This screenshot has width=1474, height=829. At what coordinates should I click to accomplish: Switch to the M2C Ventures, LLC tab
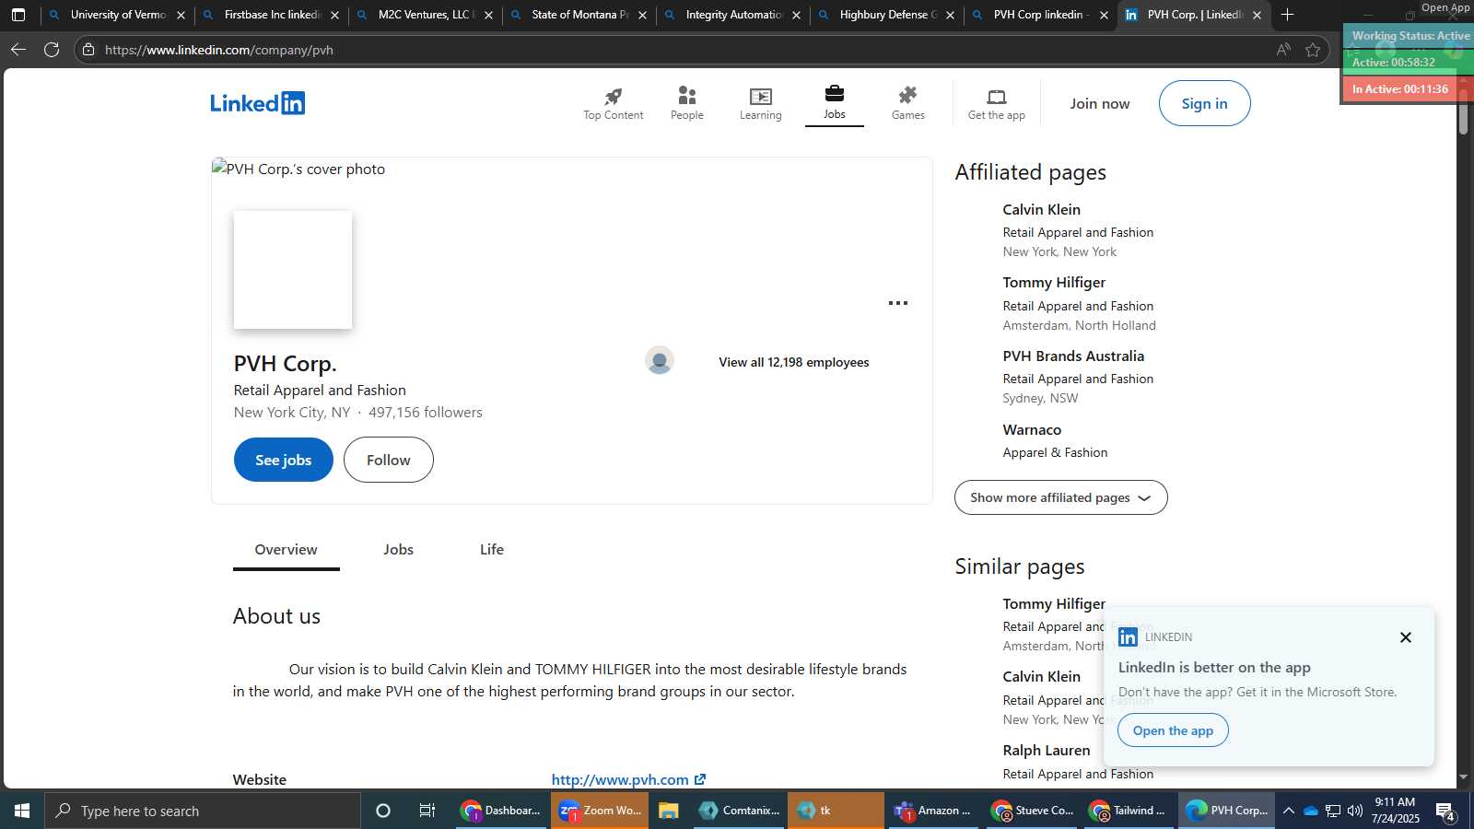click(425, 15)
